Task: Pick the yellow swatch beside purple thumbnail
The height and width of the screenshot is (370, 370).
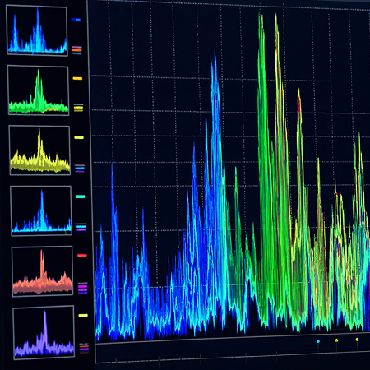Action: click(x=83, y=316)
